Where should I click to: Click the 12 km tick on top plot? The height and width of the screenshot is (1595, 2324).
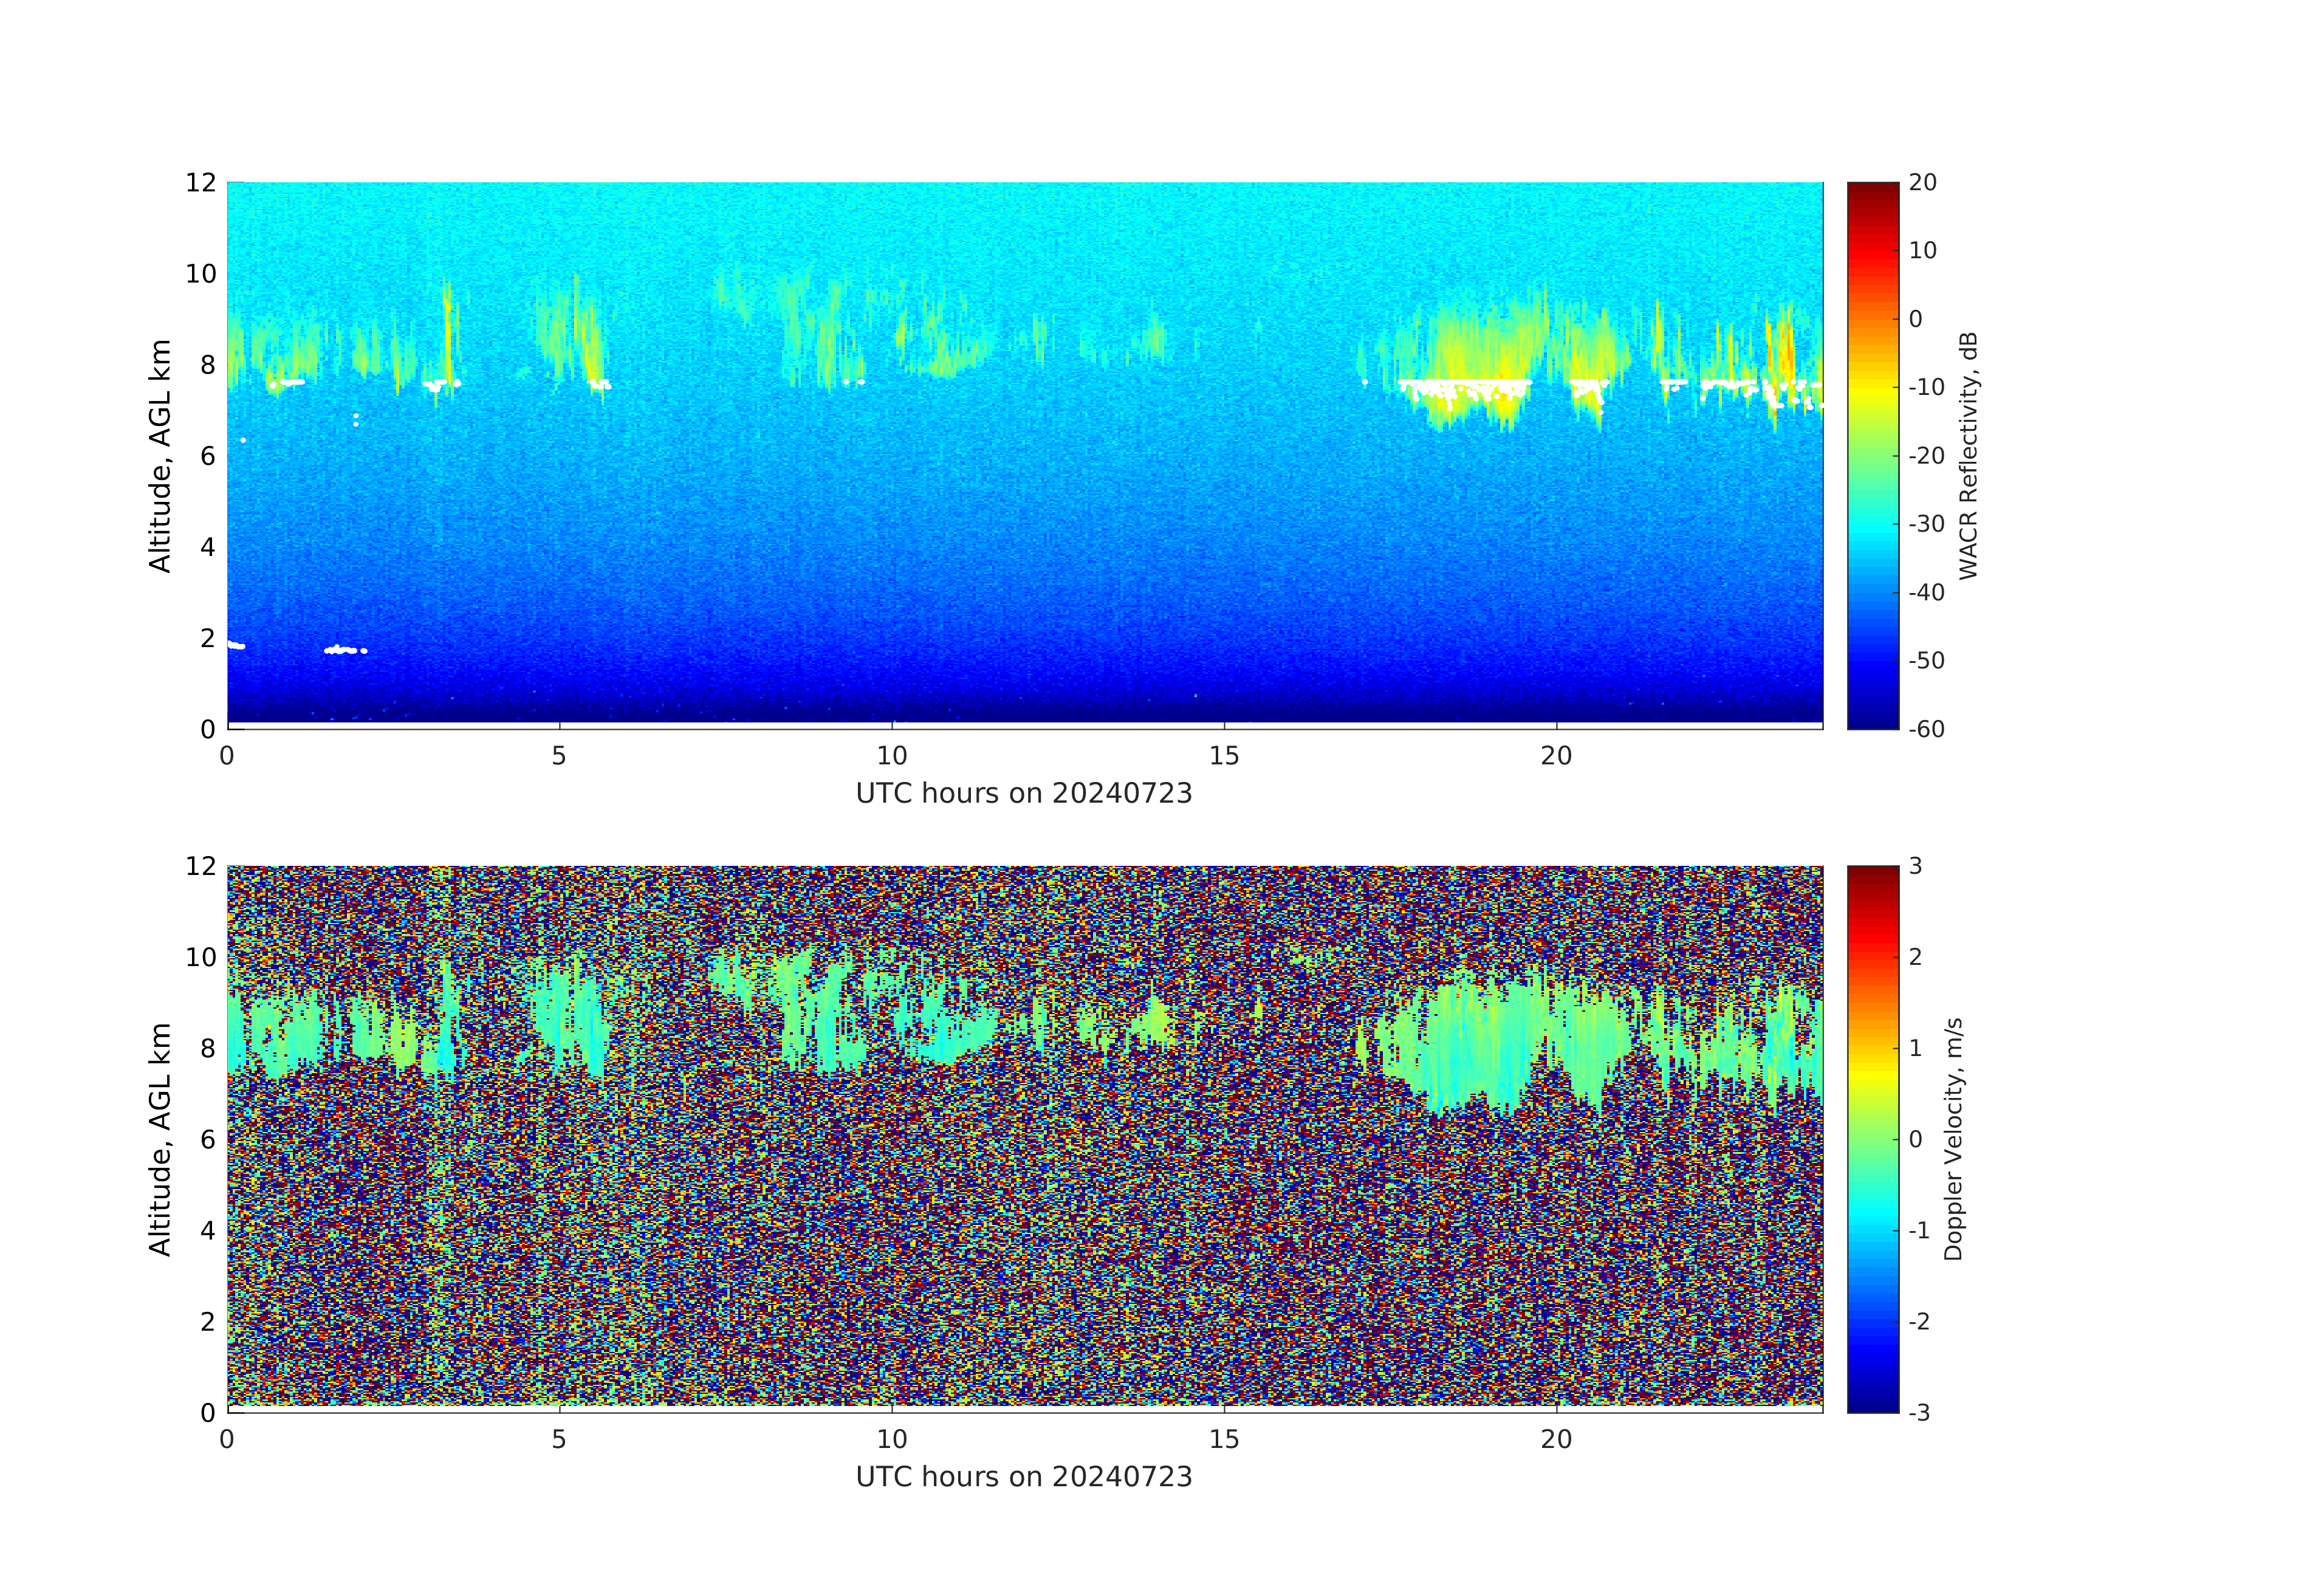(x=200, y=183)
